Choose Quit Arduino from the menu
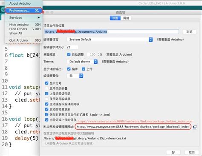This screenshot has height=156, width=202. pos(24,40)
